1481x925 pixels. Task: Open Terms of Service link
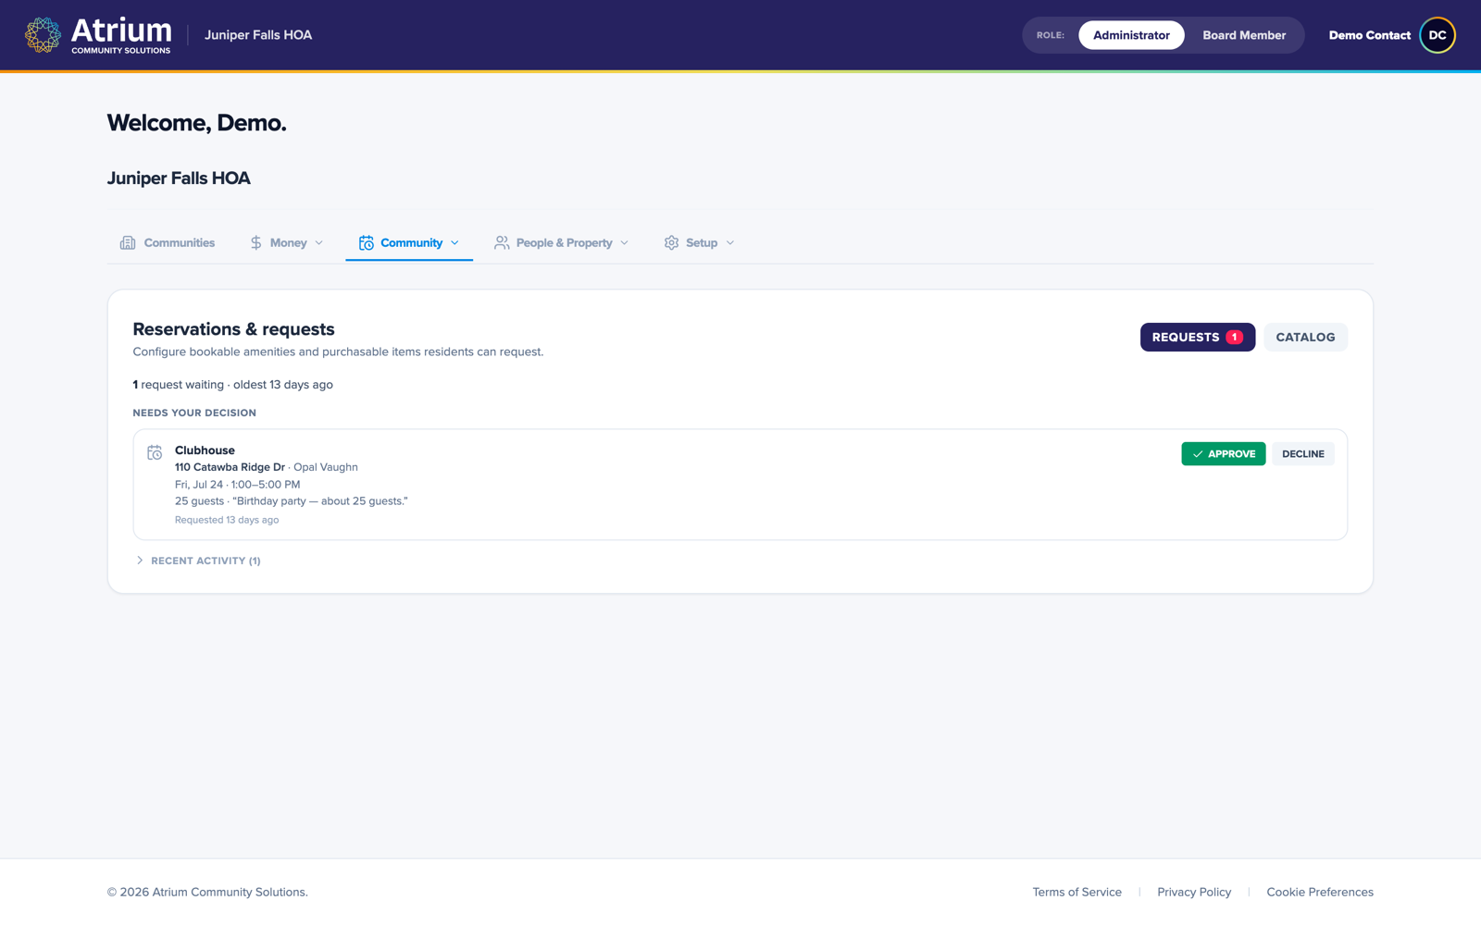pos(1077,893)
